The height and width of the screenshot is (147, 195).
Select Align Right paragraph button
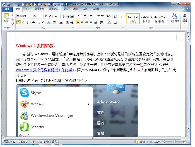click(87, 22)
